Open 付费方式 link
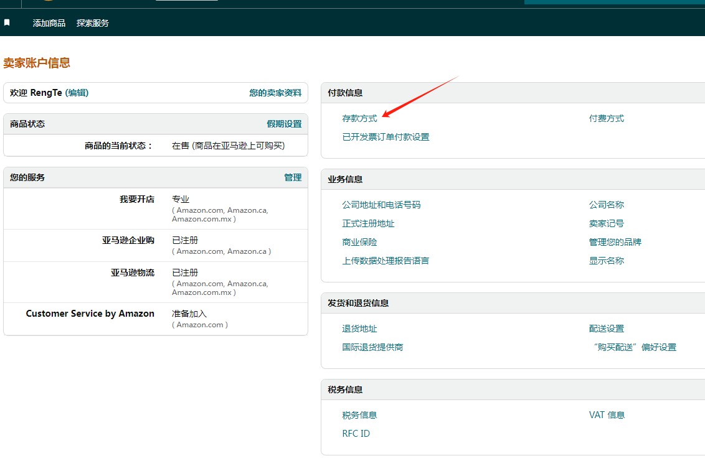The width and height of the screenshot is (705, 471). click(x=606, y=119)
